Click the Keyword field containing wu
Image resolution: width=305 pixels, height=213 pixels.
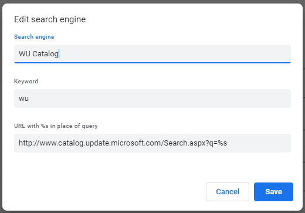152,99
